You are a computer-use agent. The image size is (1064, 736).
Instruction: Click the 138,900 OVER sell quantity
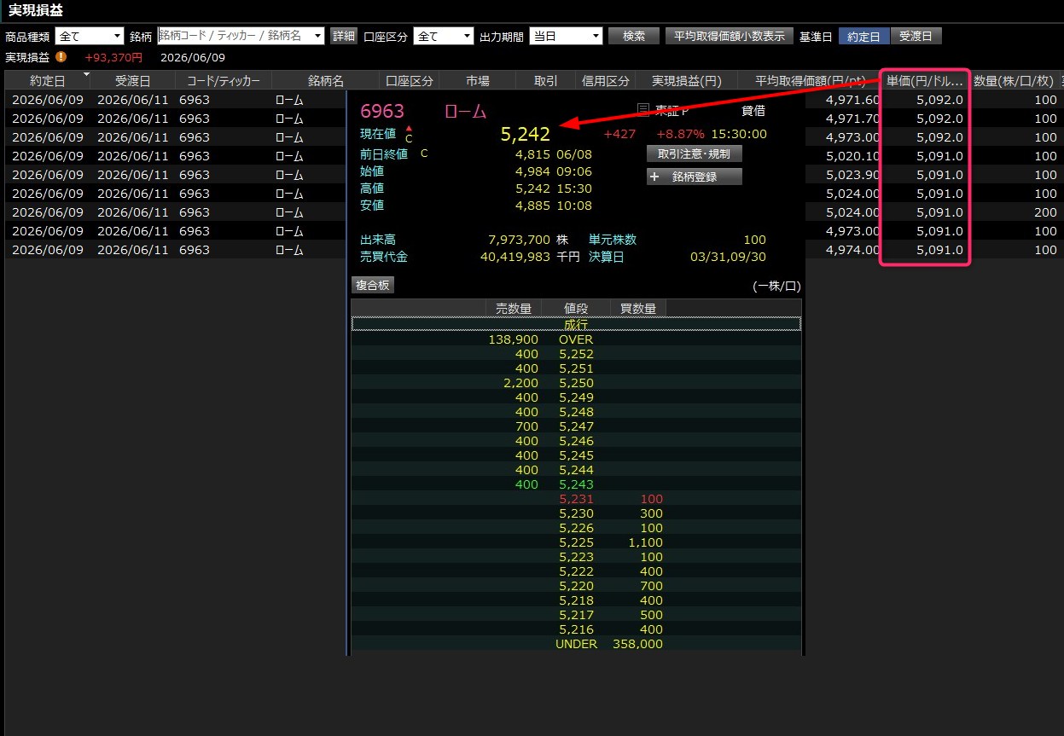514,339
